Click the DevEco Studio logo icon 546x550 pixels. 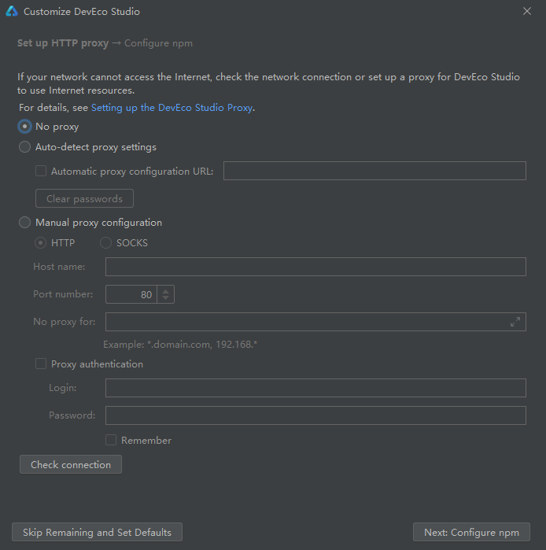click(x=12, y=11)
